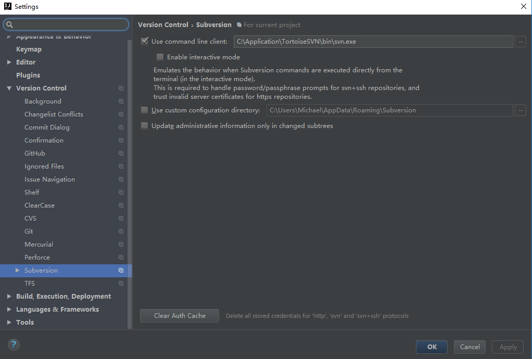The image size is (532, 359).
Task: Click project-level icon next to Subversion item
Action: click(x=121, y=271)
